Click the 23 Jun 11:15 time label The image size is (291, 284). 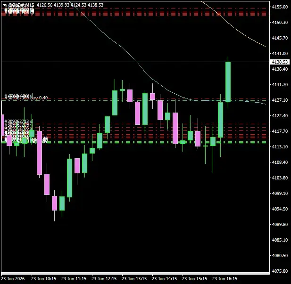tap(74, 279)
